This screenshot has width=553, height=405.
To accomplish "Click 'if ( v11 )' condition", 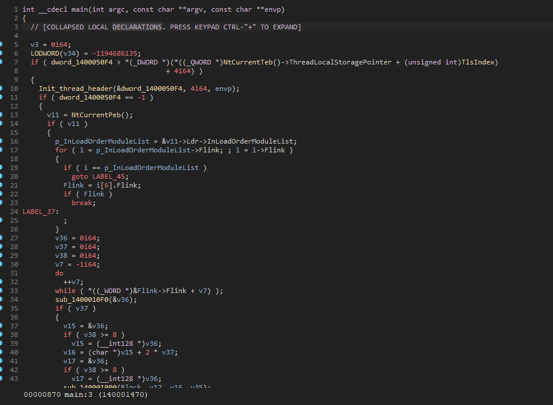I will click(x=67, y=124).
